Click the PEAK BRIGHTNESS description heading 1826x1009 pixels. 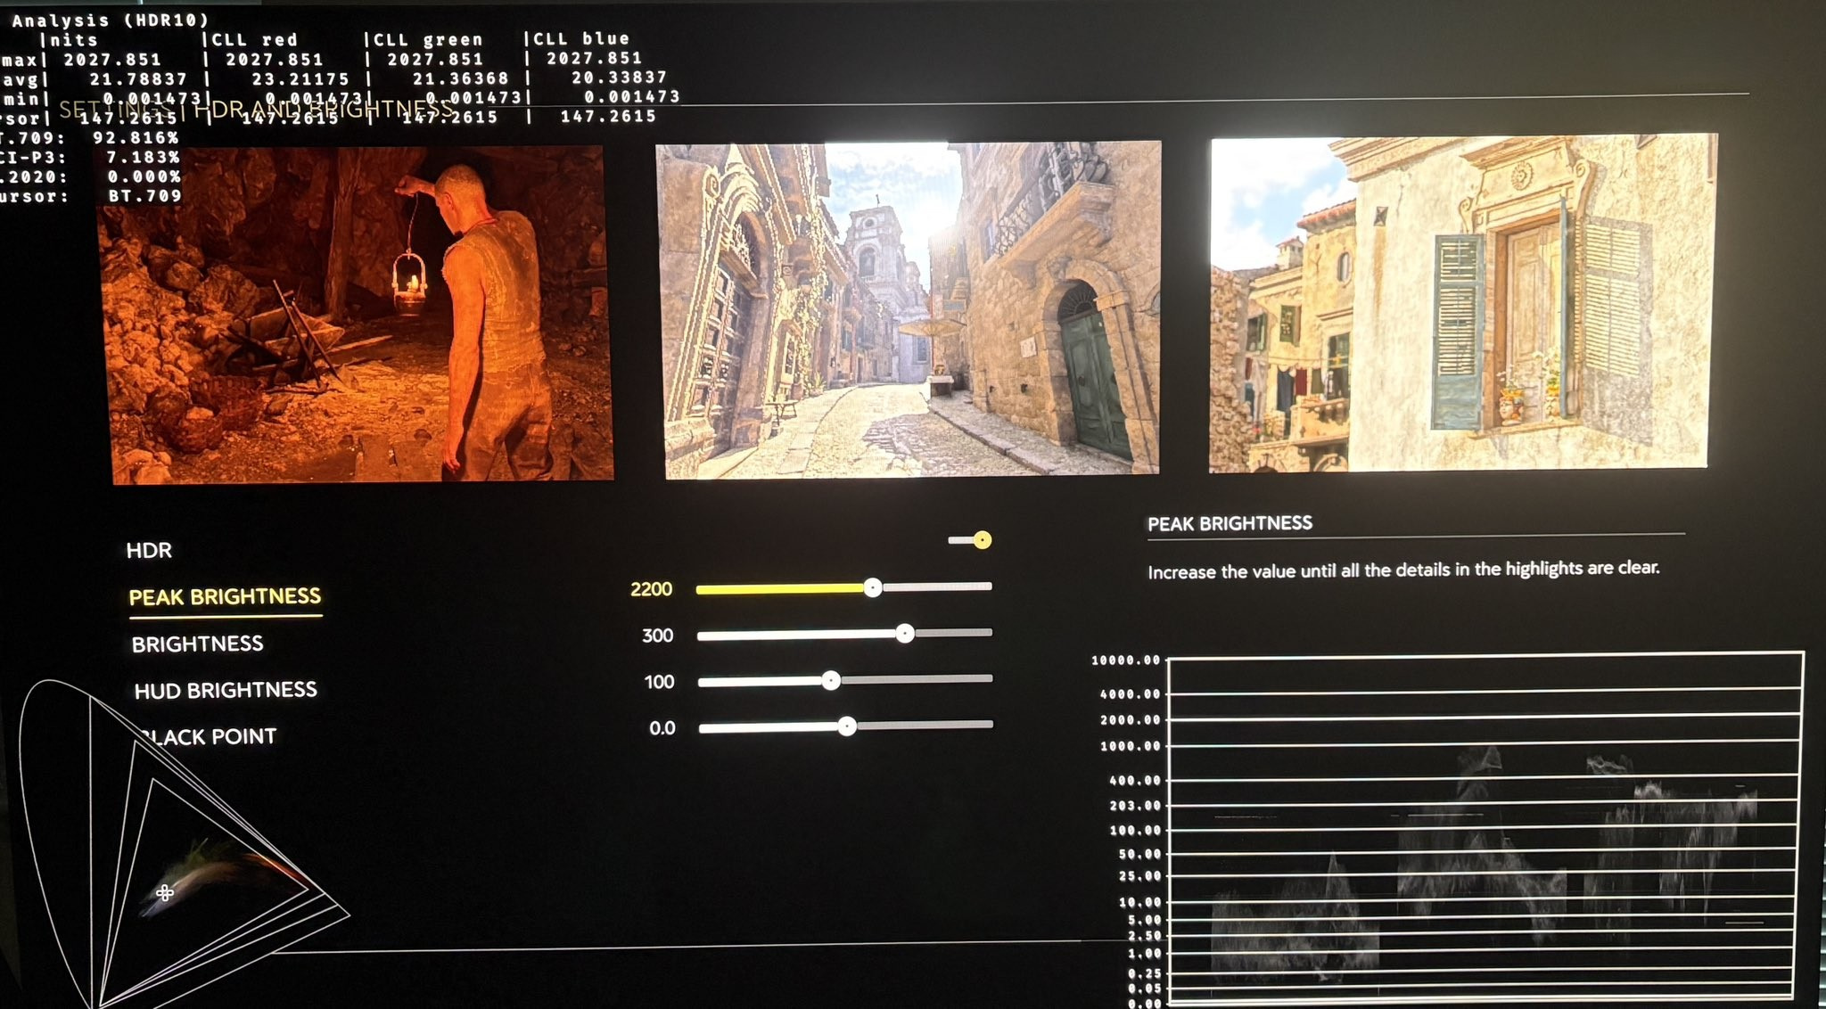click(1230, 523)
